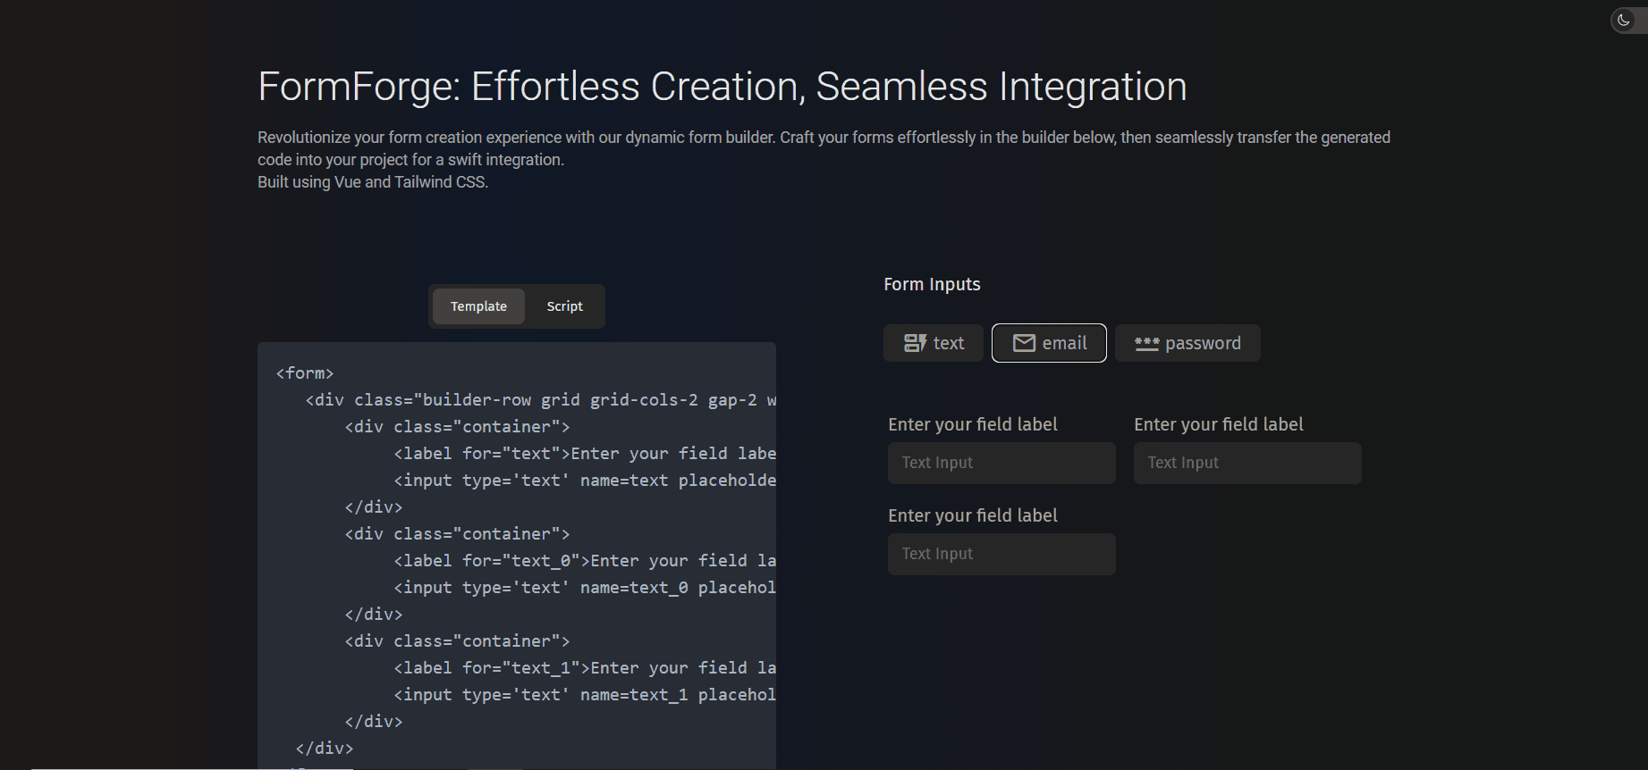
Task: Click the input name=text code line
Action: pos(585,481)
